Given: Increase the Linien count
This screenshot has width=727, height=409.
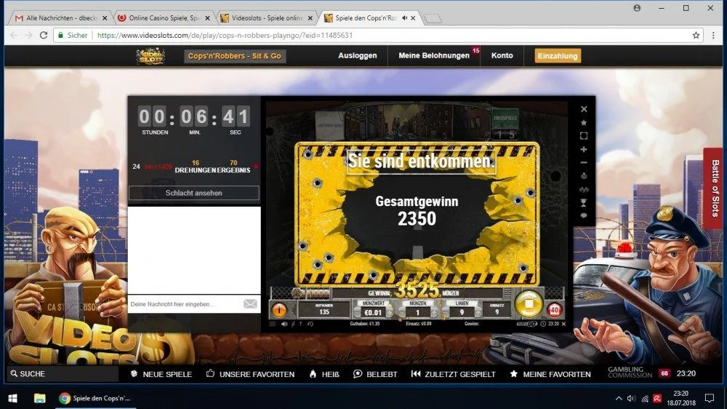Looking at the screenshot, I should click(x=478, y=313).
